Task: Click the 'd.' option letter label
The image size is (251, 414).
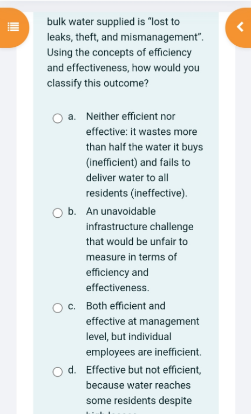Action: tap(72, 370)
